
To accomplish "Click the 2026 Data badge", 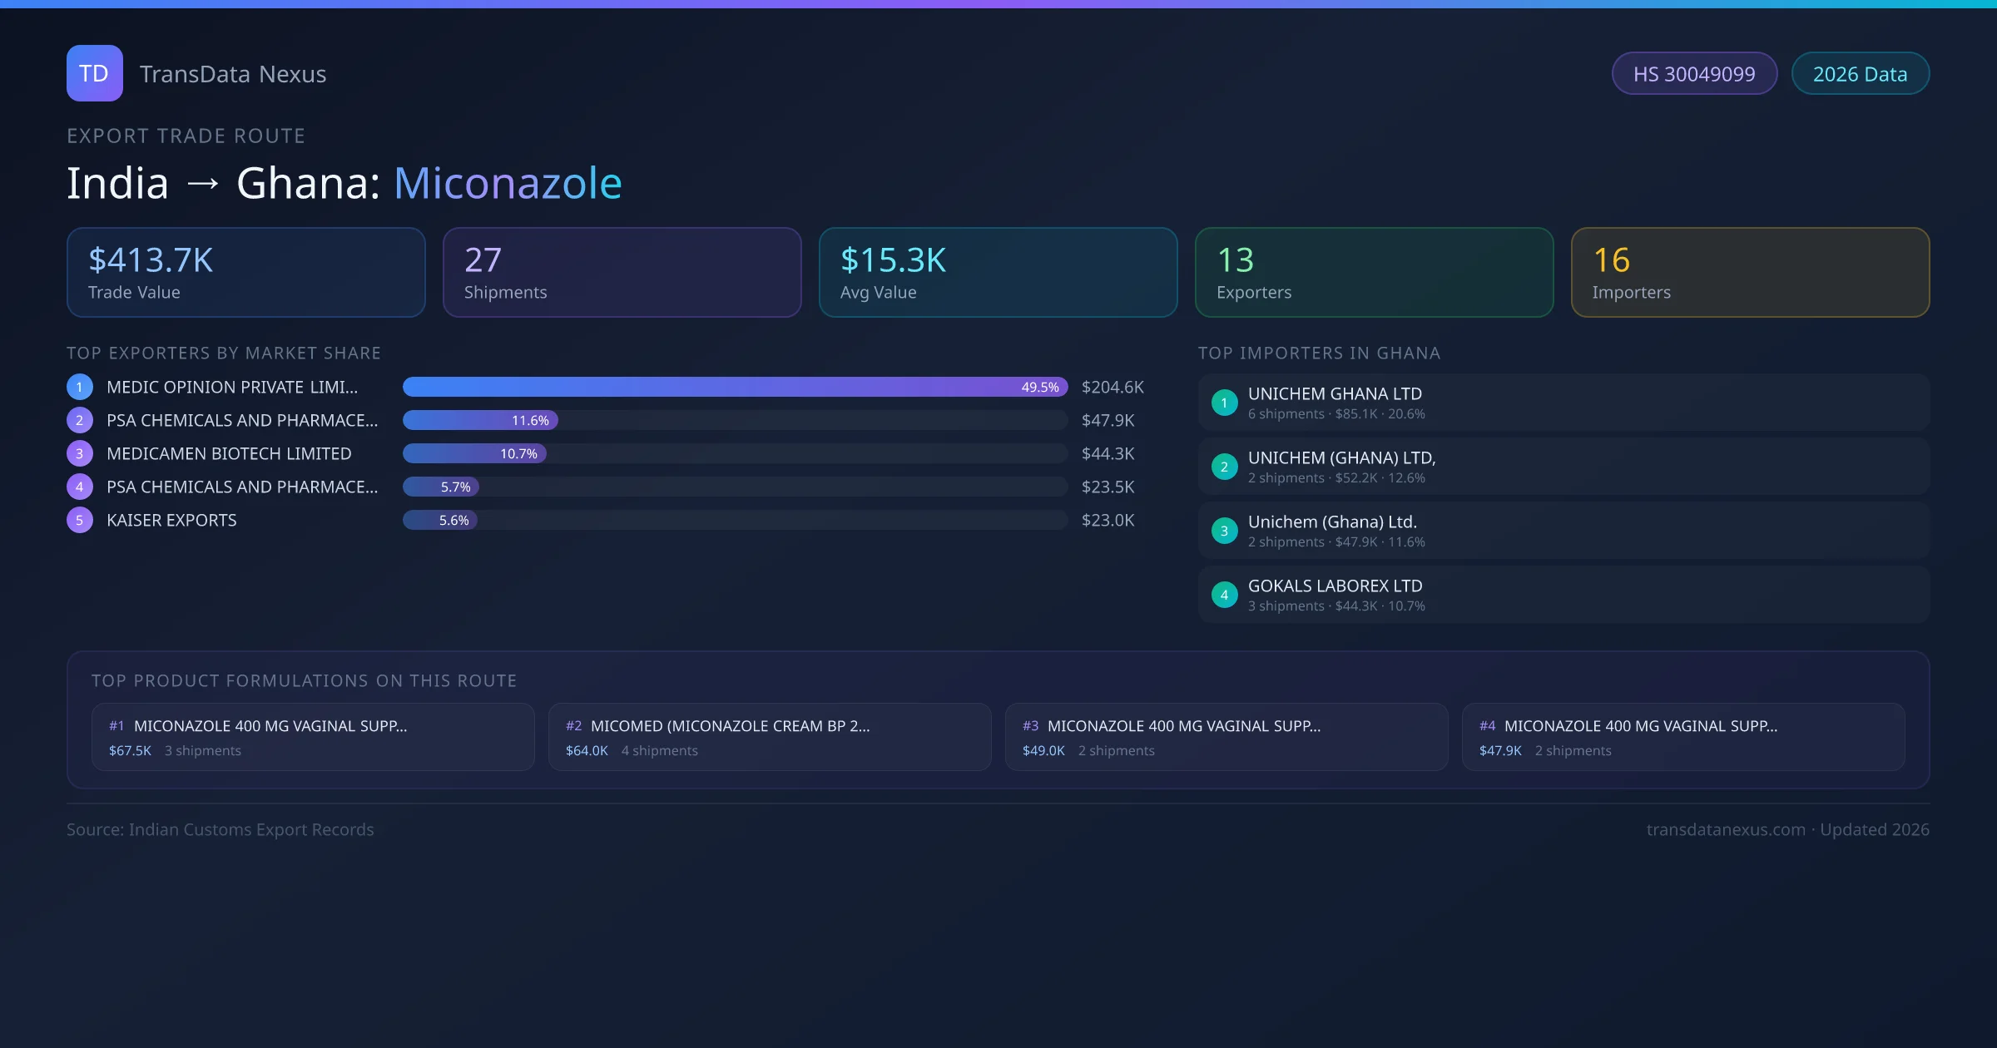I will click(1860, 74).
